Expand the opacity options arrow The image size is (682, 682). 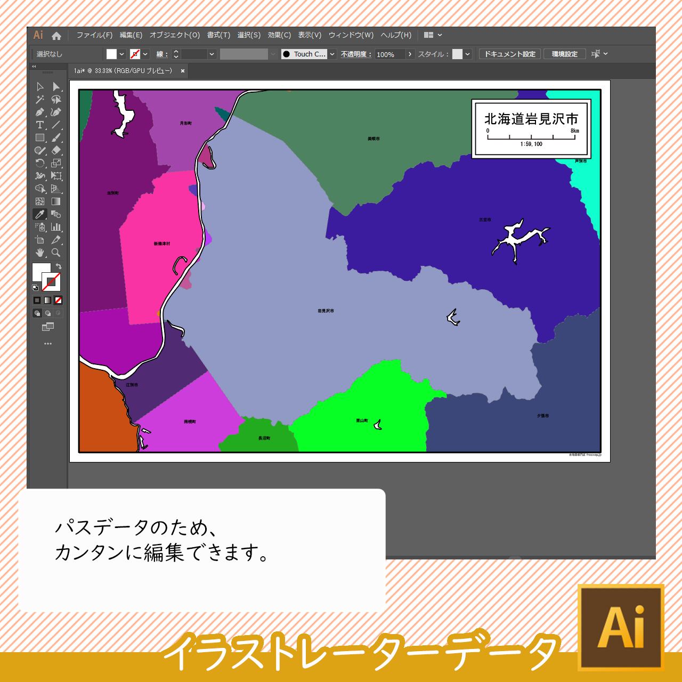click(410, 54)
